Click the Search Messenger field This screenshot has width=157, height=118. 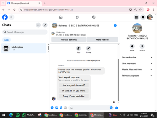point(25,32)
